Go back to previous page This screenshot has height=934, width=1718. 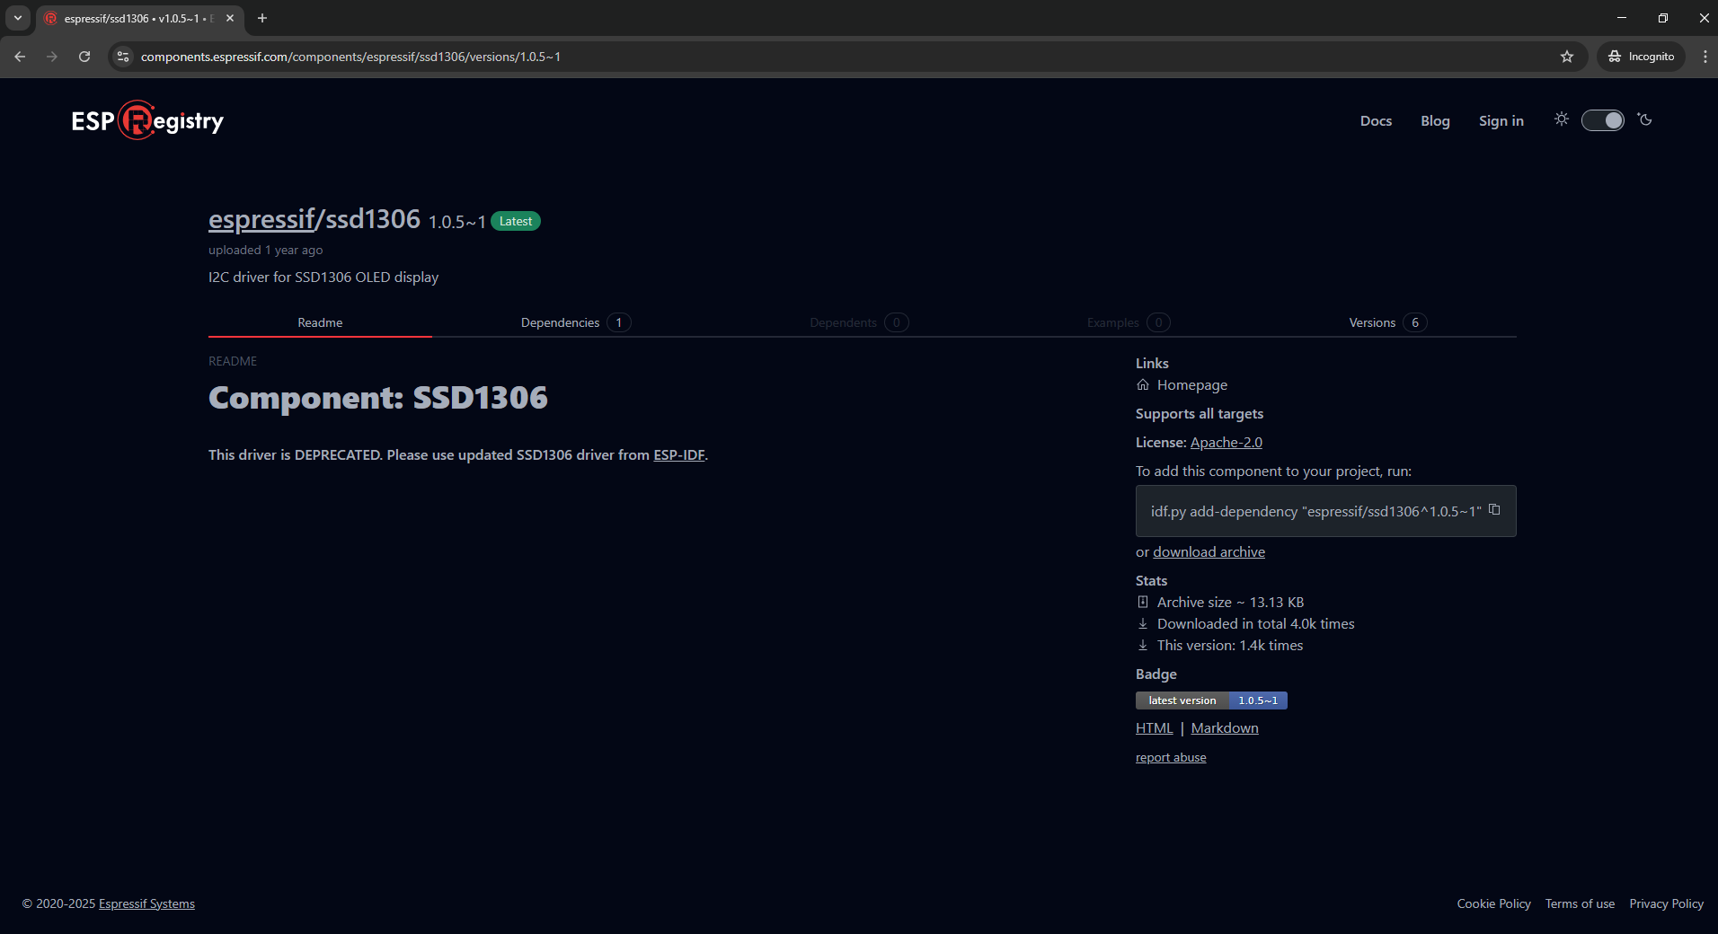(20, 57)
